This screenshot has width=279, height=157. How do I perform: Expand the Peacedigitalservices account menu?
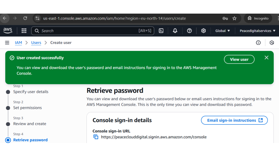tap(257, 31)
